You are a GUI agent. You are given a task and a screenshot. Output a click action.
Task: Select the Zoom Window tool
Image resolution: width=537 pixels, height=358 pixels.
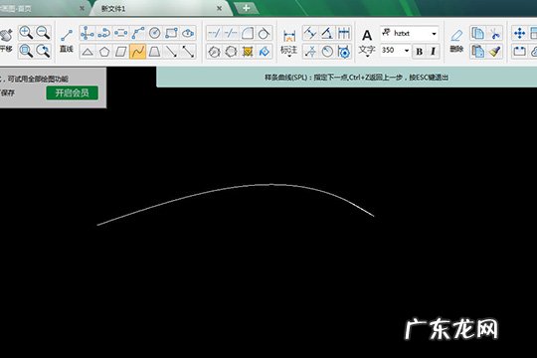26,51
